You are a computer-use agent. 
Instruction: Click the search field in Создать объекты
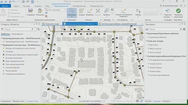20,29
